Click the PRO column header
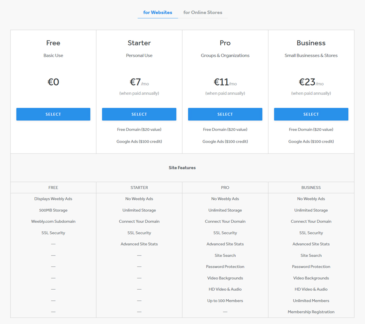The width and height of the screenshot is (365, 324). 225,188
